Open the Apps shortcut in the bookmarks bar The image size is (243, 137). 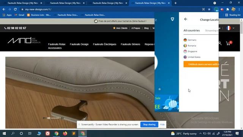7,15
